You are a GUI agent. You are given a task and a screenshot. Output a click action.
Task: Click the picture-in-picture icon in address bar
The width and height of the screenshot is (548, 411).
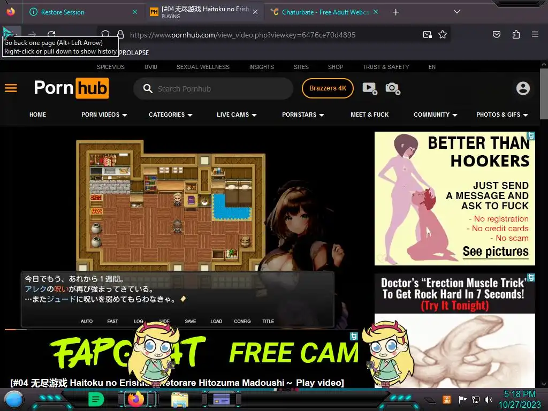click(427, 35)
